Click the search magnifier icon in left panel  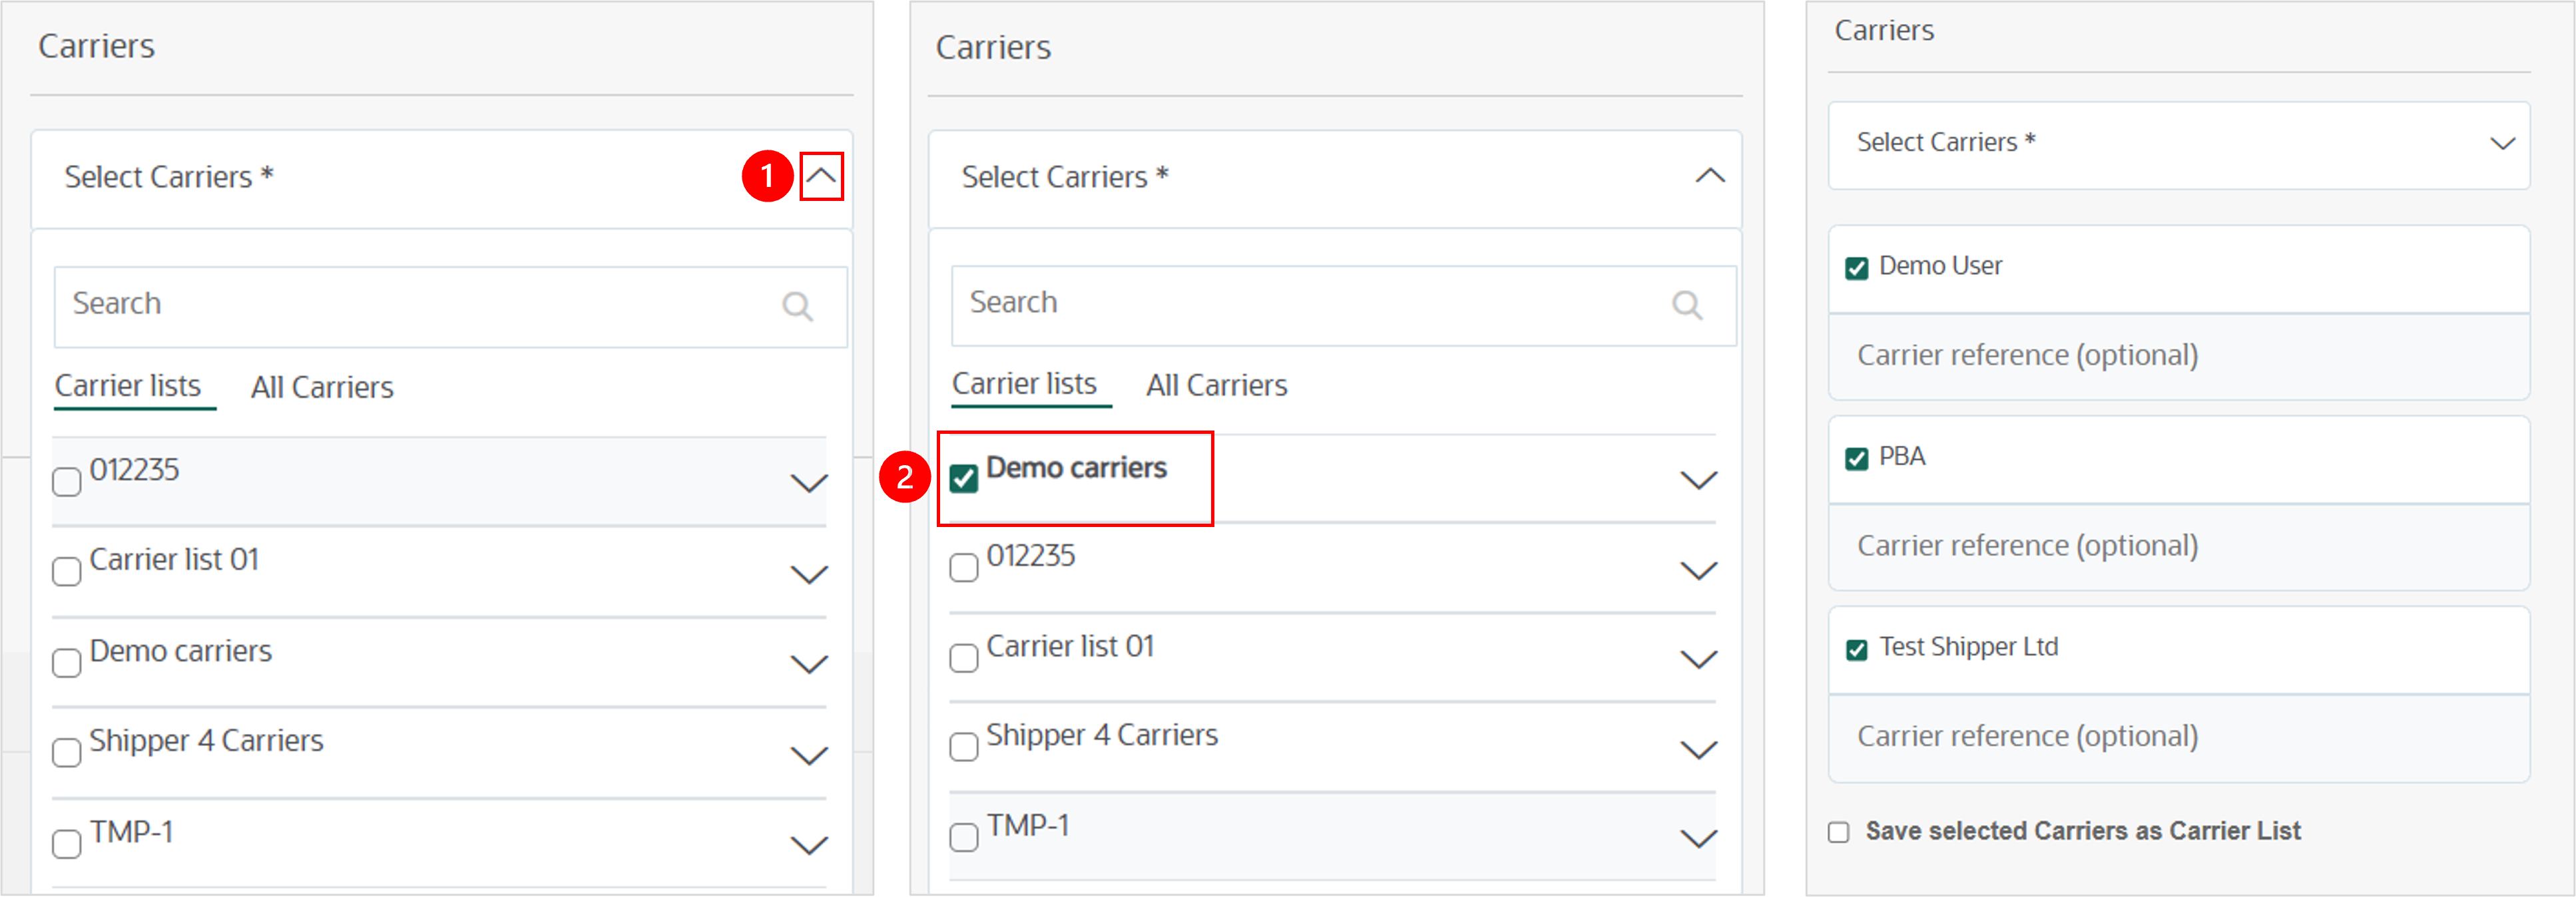pos(797,305)
